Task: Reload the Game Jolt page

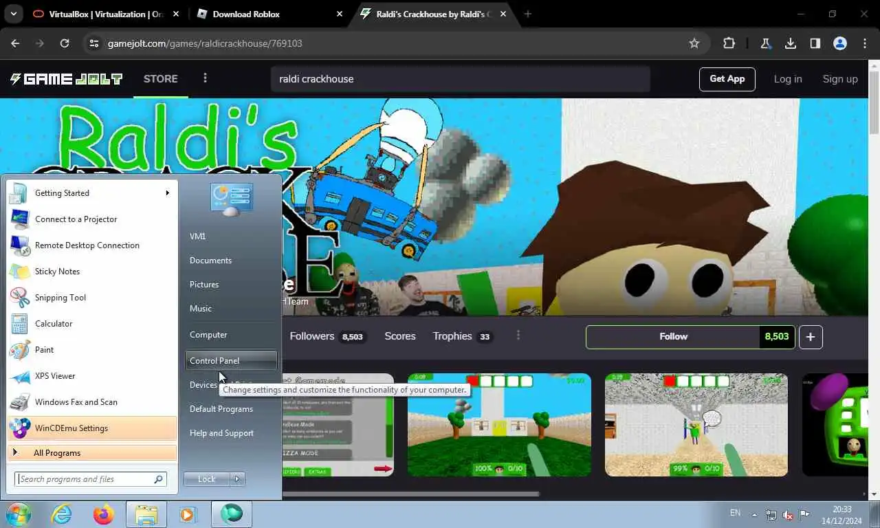Action: pos(65,43)
